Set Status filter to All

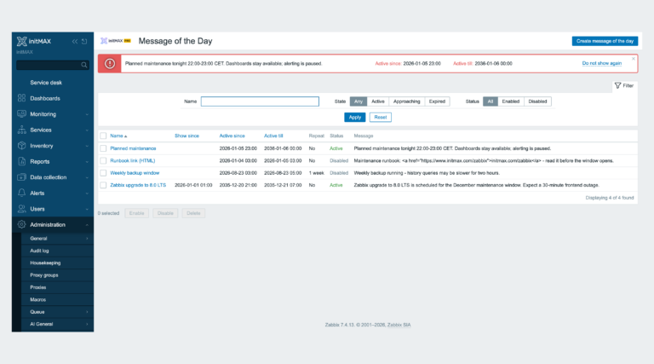coord(490,101)
